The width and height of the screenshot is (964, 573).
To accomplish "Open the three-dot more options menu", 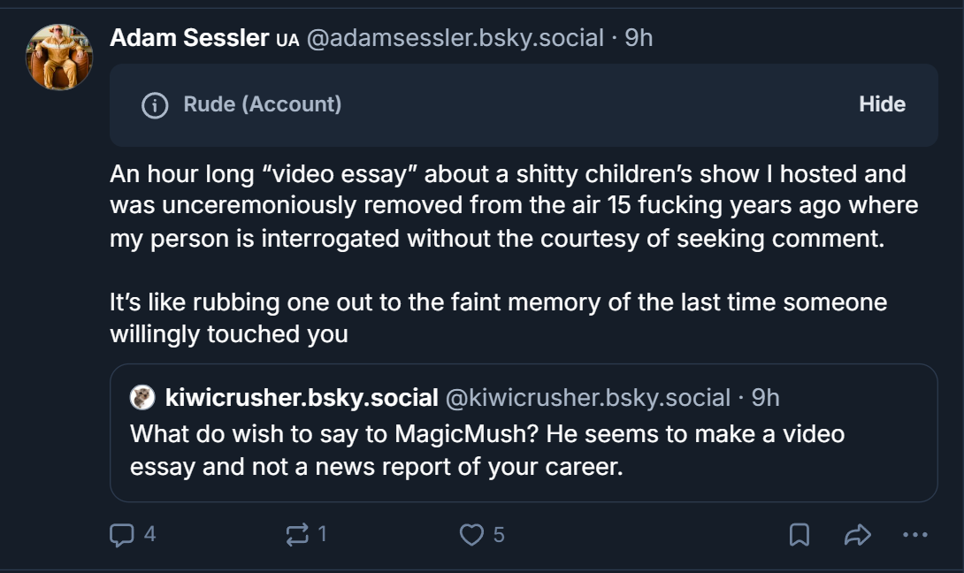I will pos(914,534).
